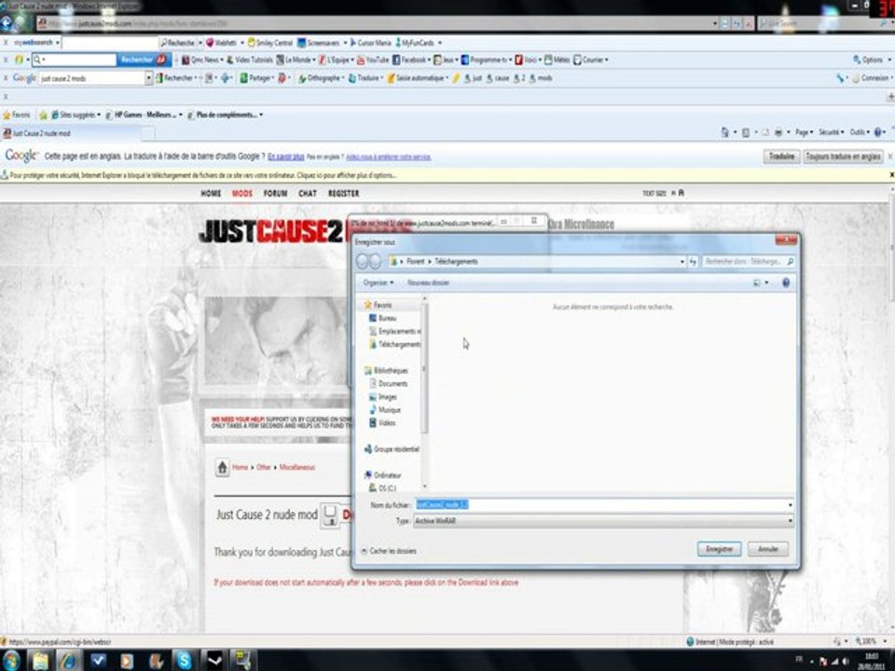Click the Google toolbar search field
Image resolution: width=895 pixels, height=671 pixels.
point(92,78)
